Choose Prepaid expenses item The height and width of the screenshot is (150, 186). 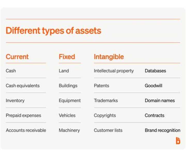23,115
